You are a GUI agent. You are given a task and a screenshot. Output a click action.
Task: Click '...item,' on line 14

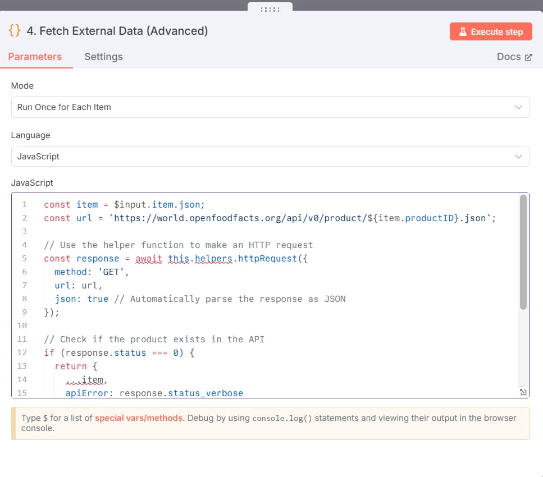pos(86,380)
